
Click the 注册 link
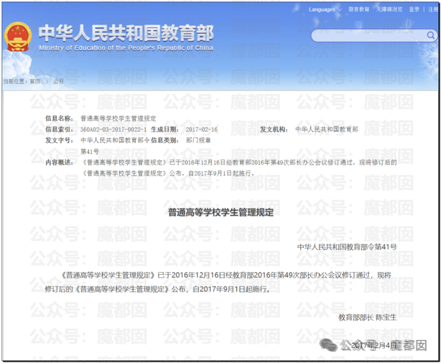pos(433,9)
